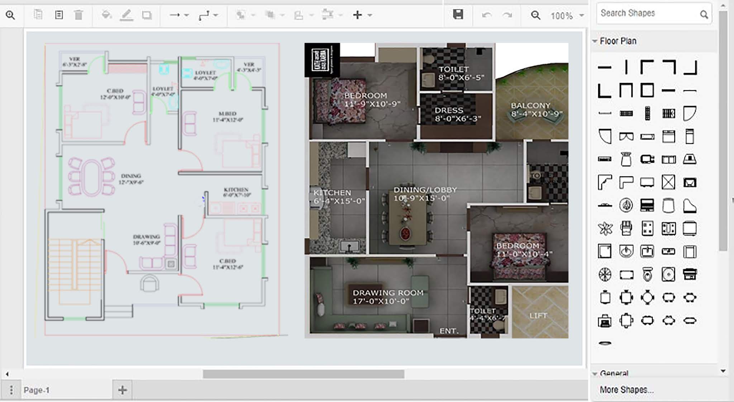
Task: Click the save diagram icon
Action: point(458,15)
